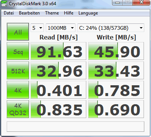The width and height of the screenshot is (151, 137).
Task: Expand the test count dropdown showing 5
Action: click(x=37, y=28)
